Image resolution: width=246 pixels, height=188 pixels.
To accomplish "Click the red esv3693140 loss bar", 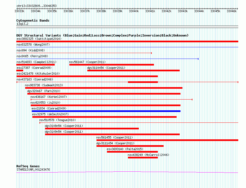I will [132, 152].
